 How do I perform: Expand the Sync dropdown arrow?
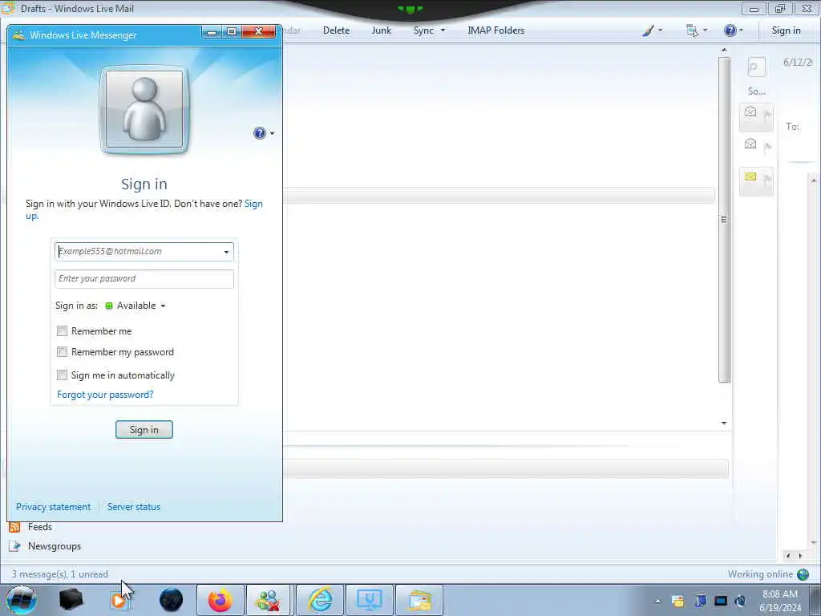click(x=443, y=30)
